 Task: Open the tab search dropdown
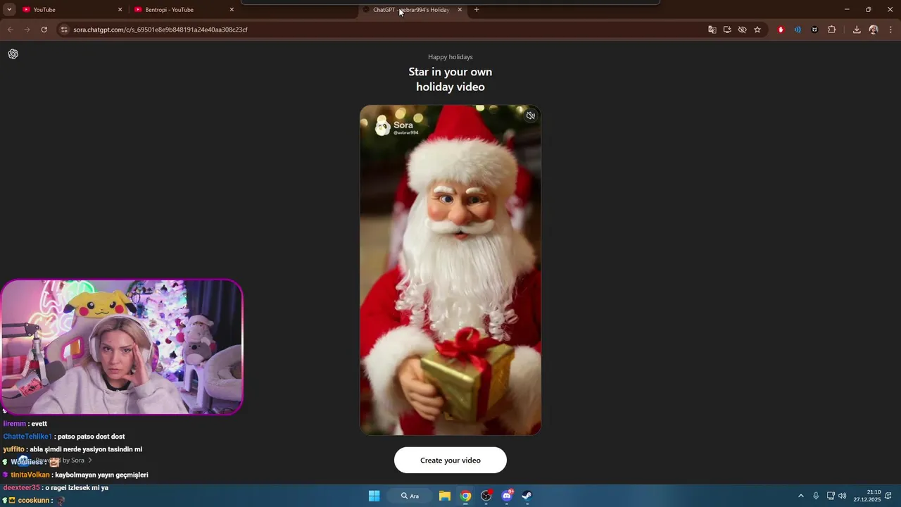pyautogui.click(x=9, y=10)
